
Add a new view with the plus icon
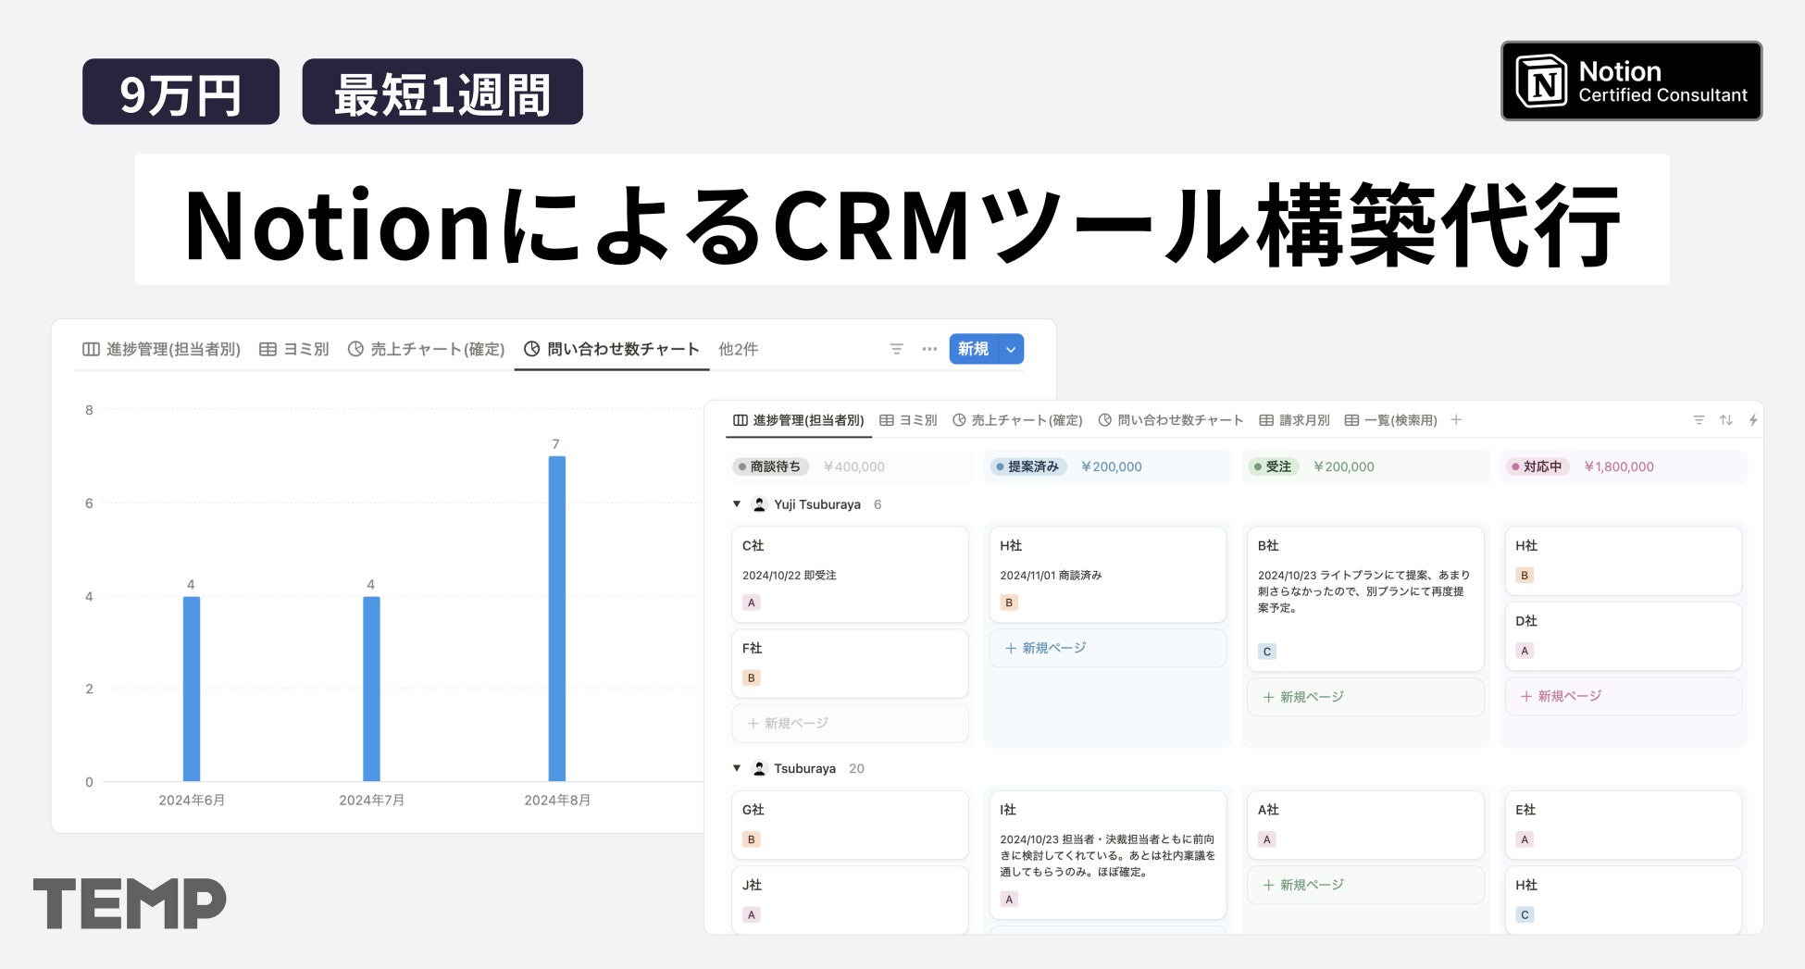point(1456,420)
